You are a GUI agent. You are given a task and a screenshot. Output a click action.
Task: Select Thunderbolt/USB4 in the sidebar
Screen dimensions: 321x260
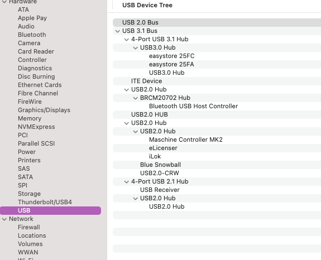pos(45,203)
